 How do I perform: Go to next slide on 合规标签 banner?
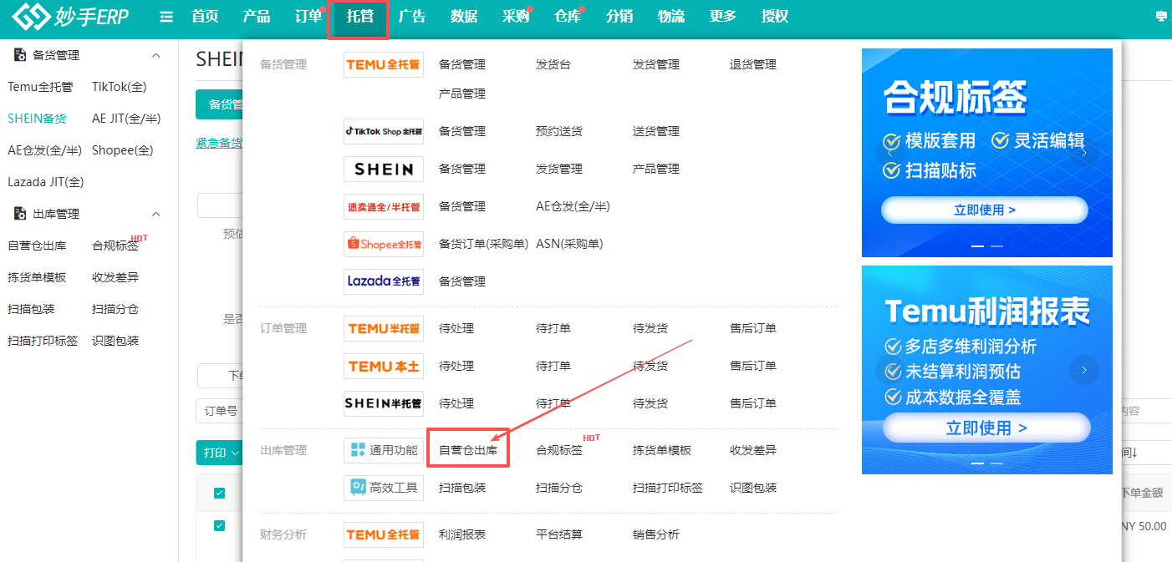point(1084,153)
